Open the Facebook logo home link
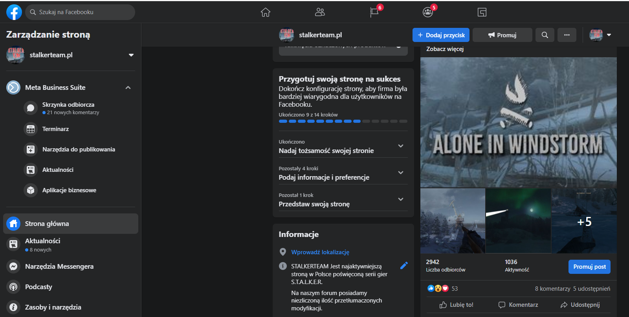The width and height of the screenshot is (629, 317). tap(14, 12)
